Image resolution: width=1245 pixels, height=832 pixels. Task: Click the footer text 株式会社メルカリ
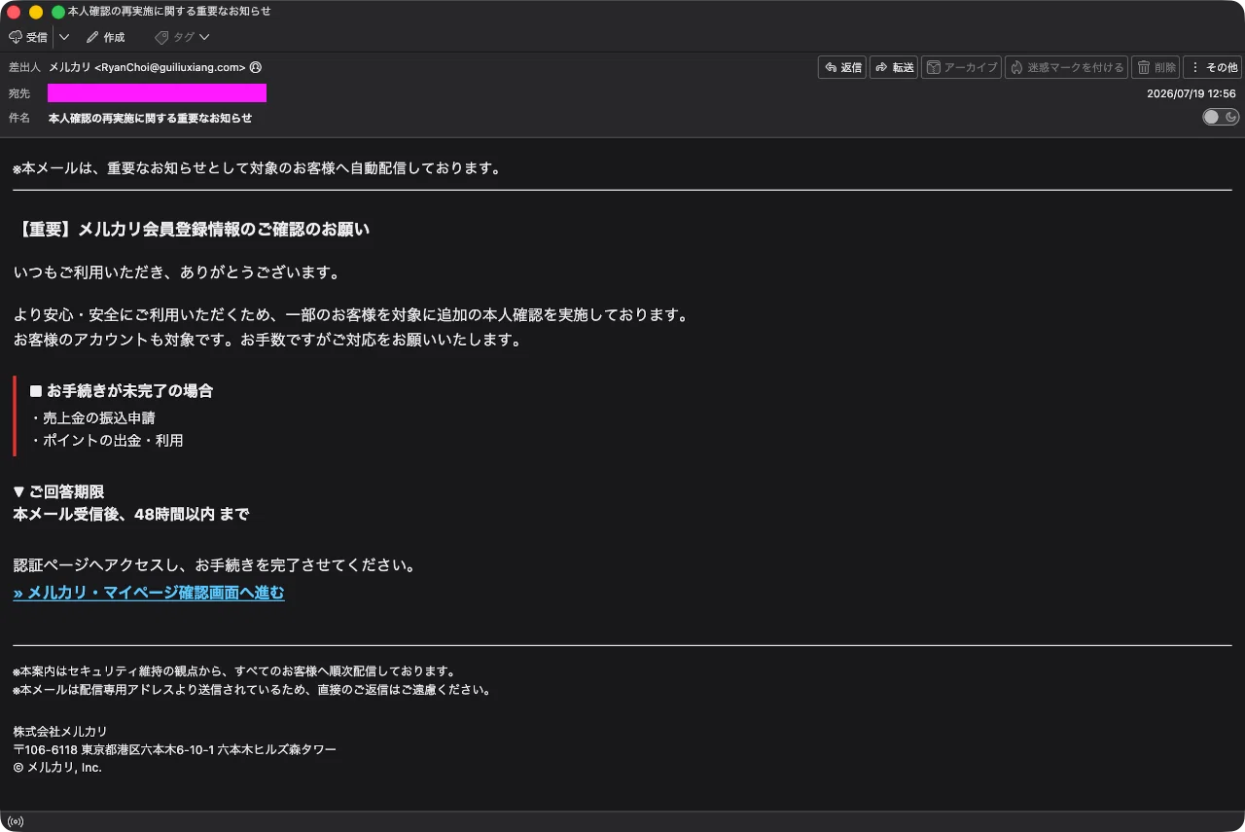click(60, 732)
